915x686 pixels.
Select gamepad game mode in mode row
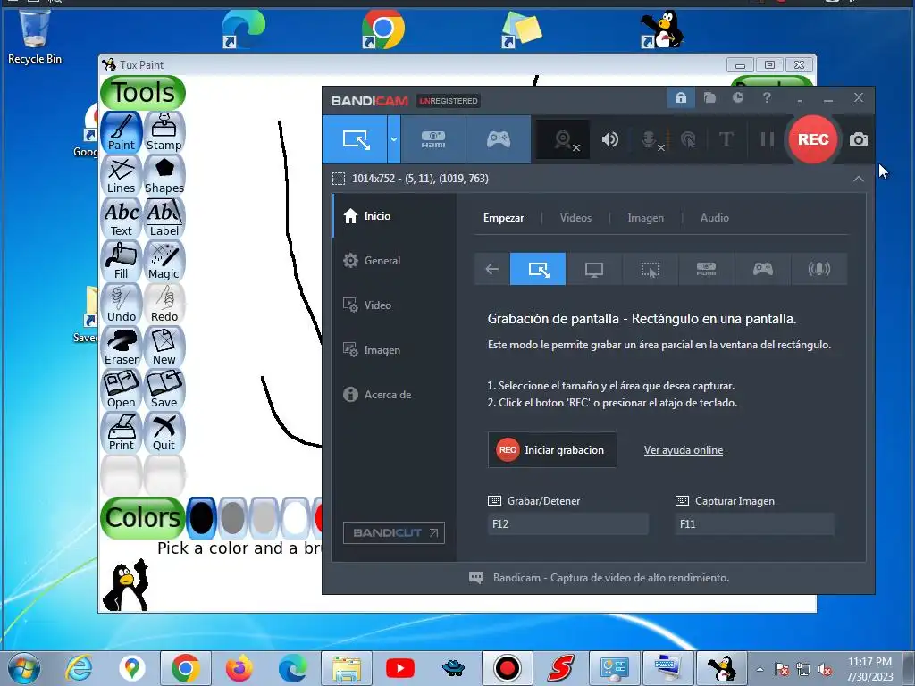pyautogui.click(x=763, y=269)
